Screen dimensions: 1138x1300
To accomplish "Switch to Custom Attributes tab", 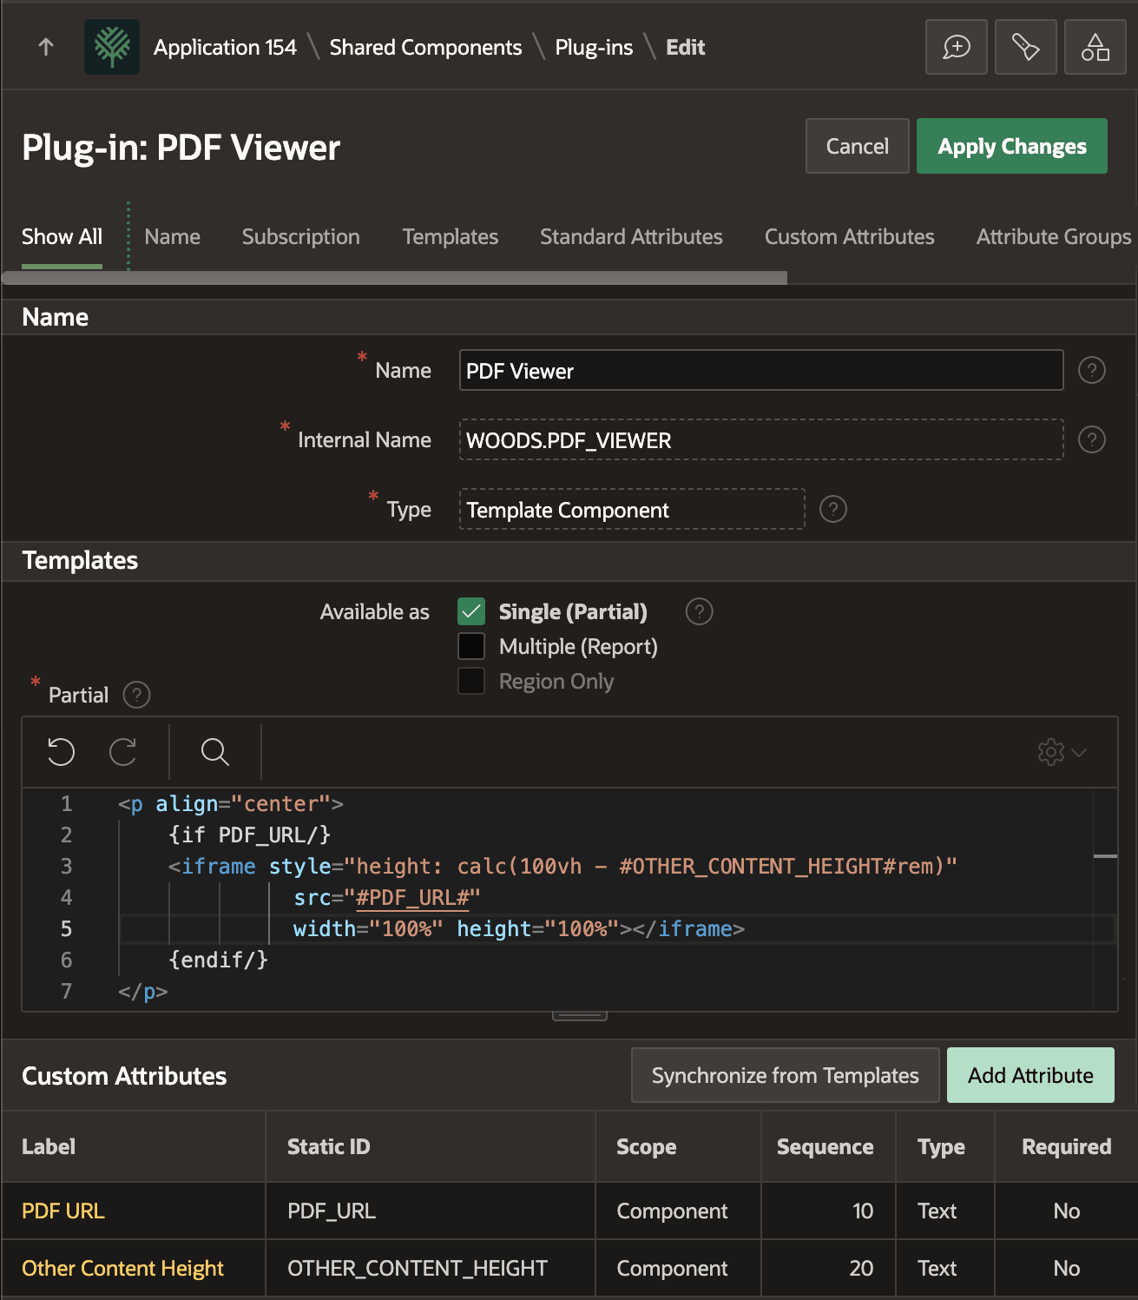I will [850, 237].
